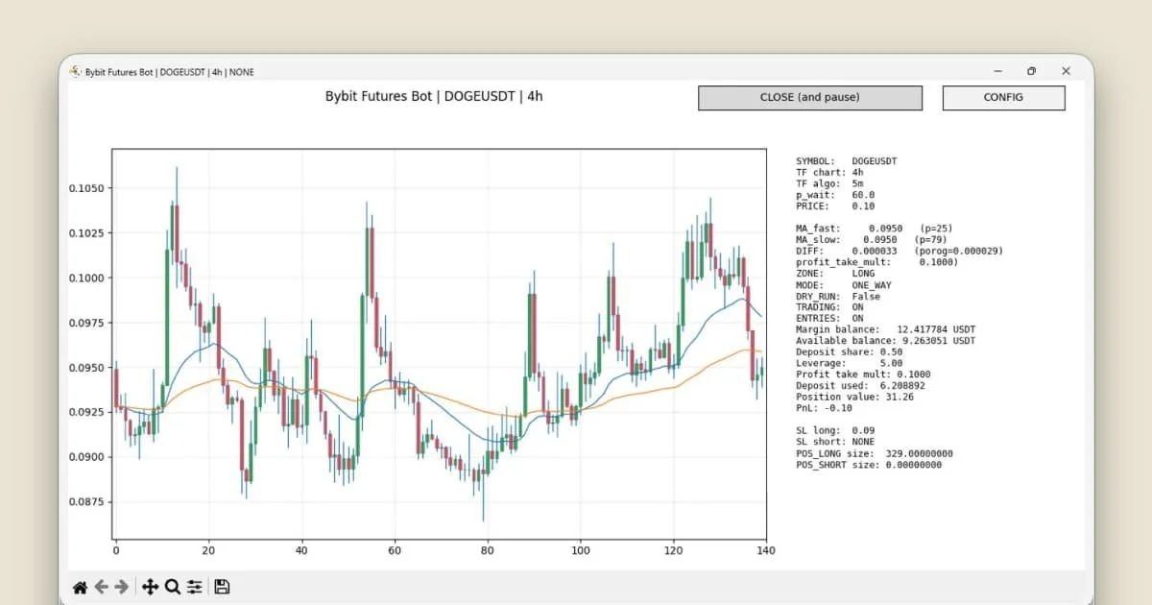Image resolution: width=1152 pixels, height=605 pixels.
Task: Click the 'Leverage: 5.00' line
Action: point(850,363)
